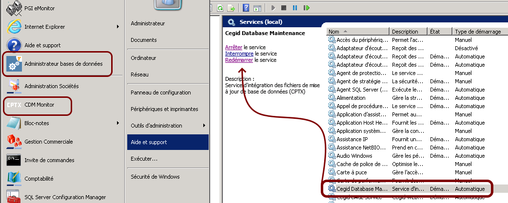The width and height of the screenshot is (508, 203).
Task: Expand Internet Explorer submenu arrow
Action: (x=117, y=26)
